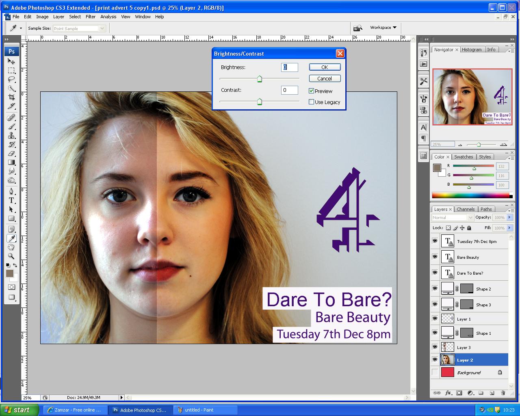Create new fill or adjustment layer
The width and height of the screenshot is (520, 416).
(x=470, y=393)
